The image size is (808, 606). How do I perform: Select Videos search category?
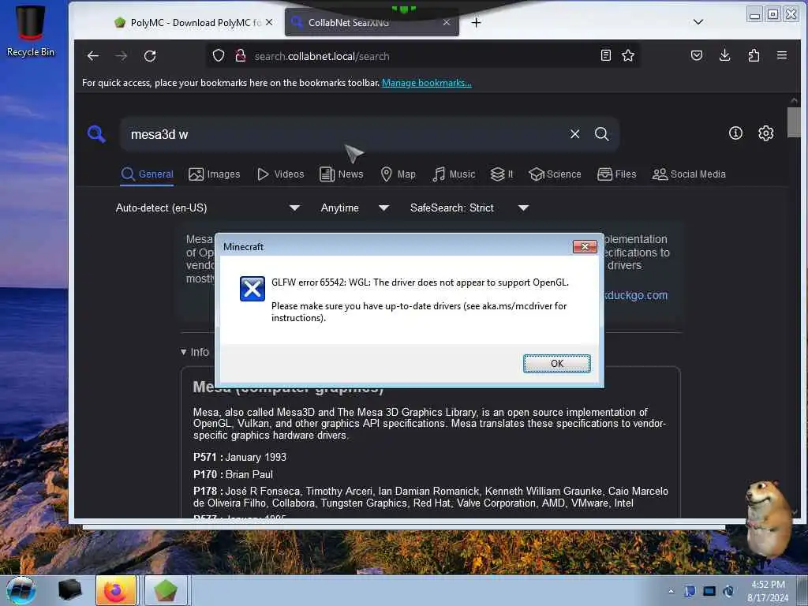coord(281,174)
